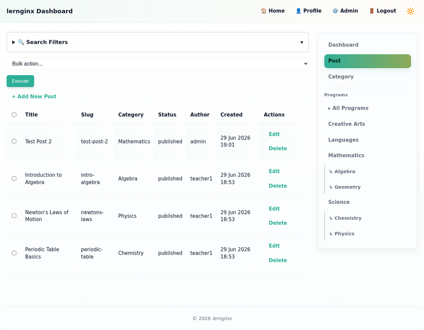
Task: Click the down arrow in Search Filters
Action: click(302, 42)
